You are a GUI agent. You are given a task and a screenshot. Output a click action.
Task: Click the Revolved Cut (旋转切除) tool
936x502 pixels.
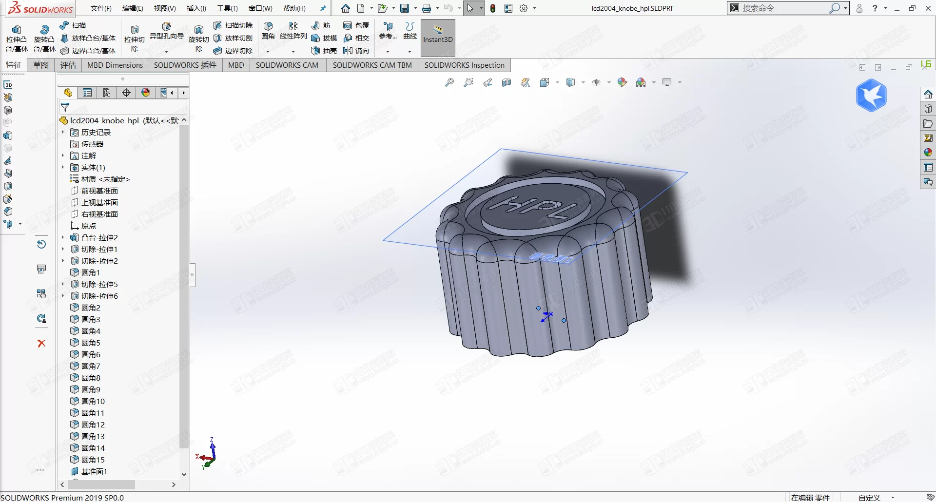[198, 39]
